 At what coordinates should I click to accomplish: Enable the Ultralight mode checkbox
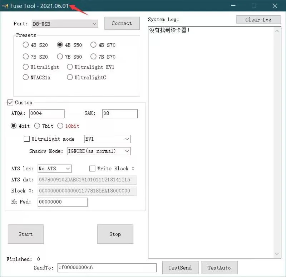pos(27,139)
